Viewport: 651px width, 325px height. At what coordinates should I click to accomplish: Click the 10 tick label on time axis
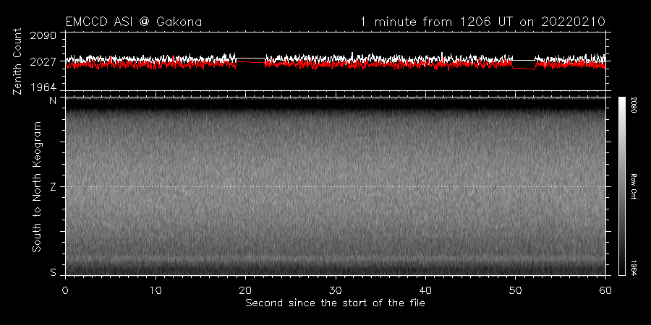pos(156,290)
